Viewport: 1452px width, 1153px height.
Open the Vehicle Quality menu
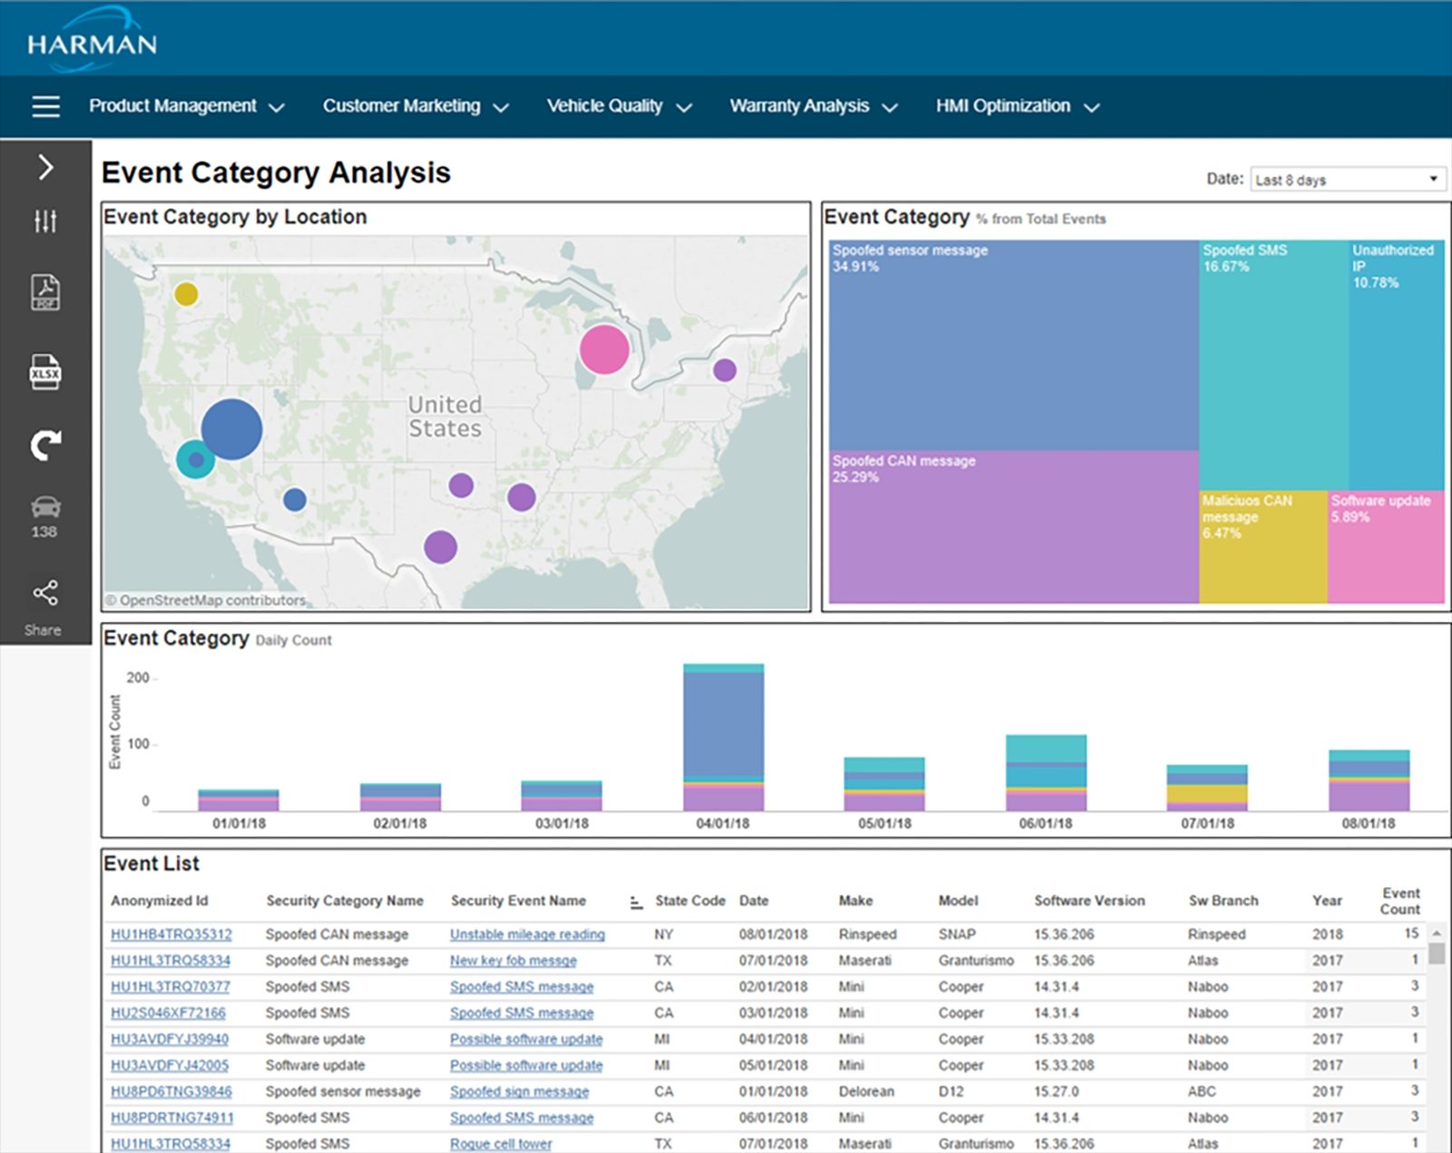[620, 106]
